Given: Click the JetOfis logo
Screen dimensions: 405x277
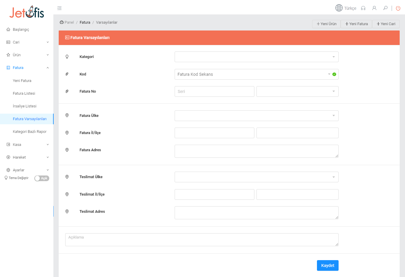Looking at the screenshot, I should pyautogui.click(x=27, y=12).
